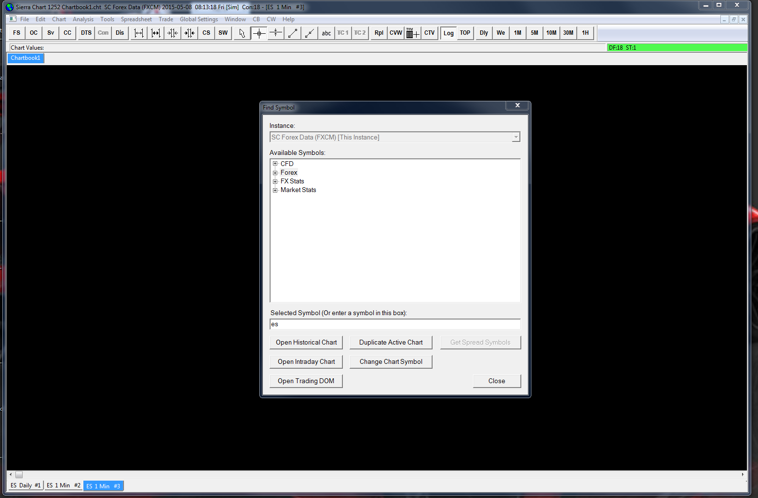Open the Edit menu
This screenshot has width=758, height=498.
(41, 19)
